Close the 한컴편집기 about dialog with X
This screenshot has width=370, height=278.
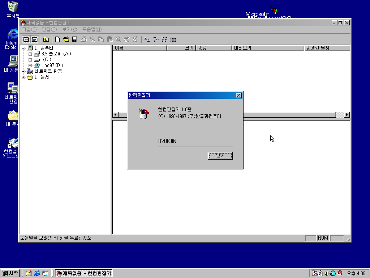(238, 96)
